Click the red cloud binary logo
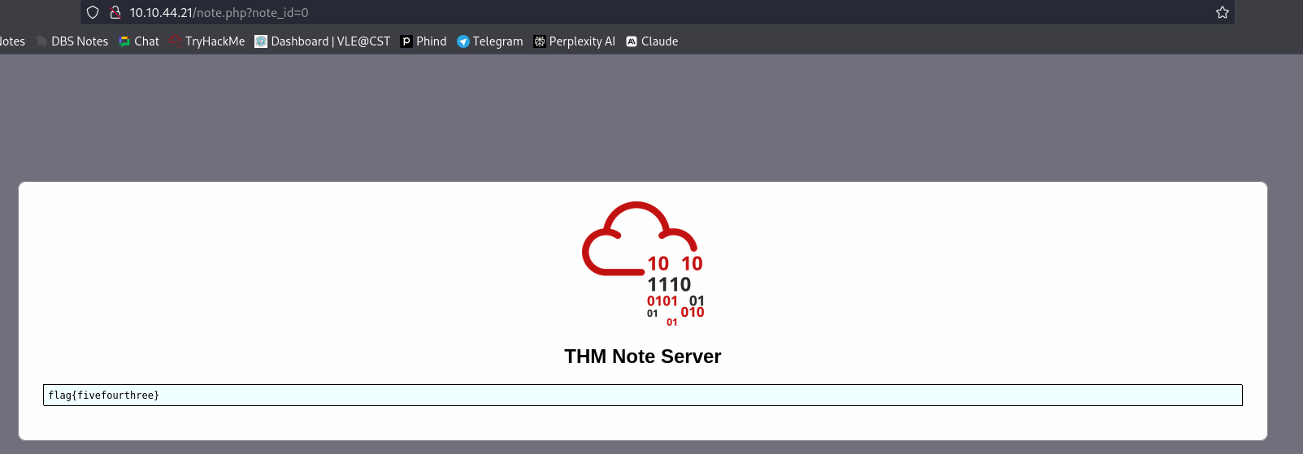The width and height of the screenshot is (1303, 454). 643,264
